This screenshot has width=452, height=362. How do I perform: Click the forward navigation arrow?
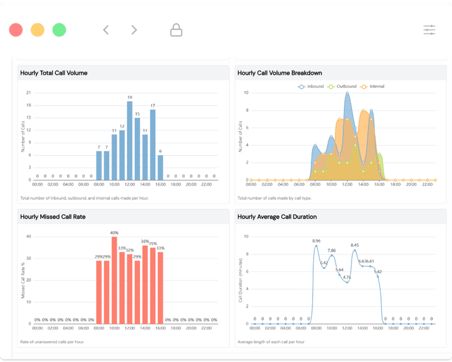pos(134,30)
